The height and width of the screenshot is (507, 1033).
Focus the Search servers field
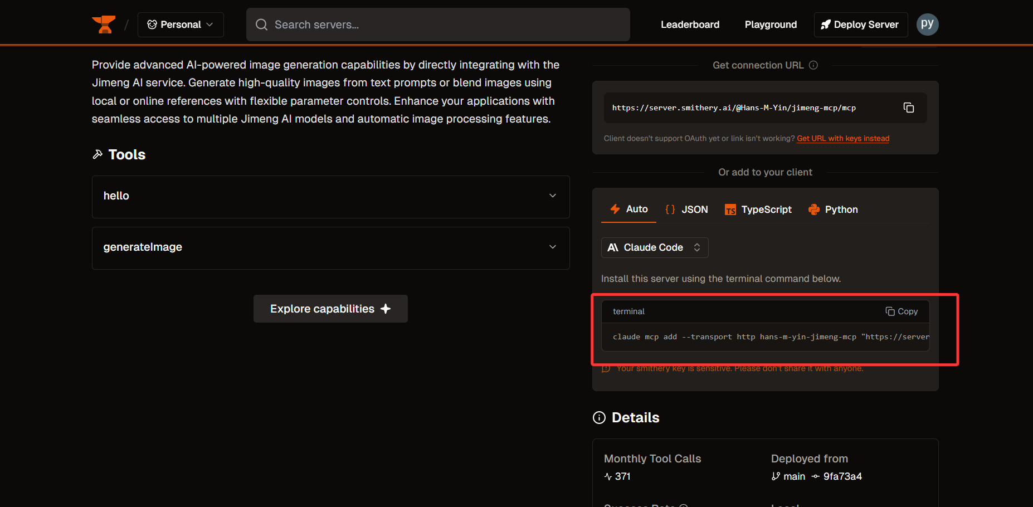[438, 25]
